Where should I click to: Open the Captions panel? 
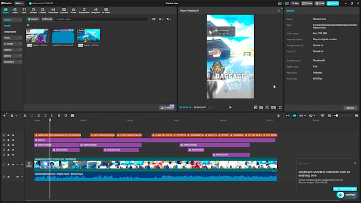pyautogui.click(x=64, y=11)
